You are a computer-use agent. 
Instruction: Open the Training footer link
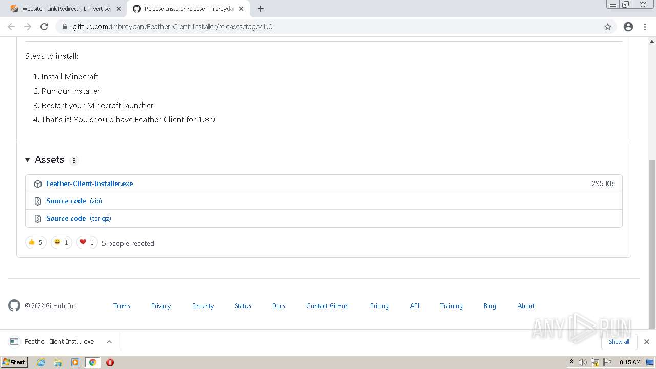(x=451, y=305)
